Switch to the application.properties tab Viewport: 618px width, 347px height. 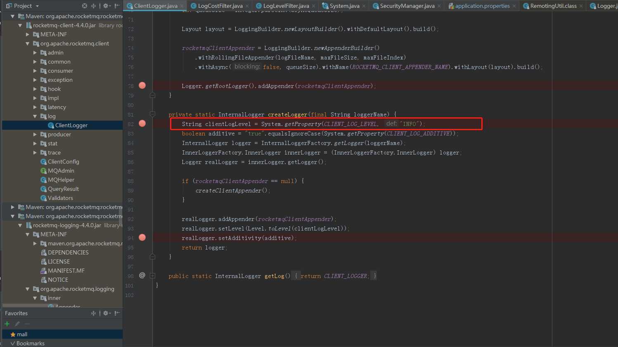click(482, 6)
